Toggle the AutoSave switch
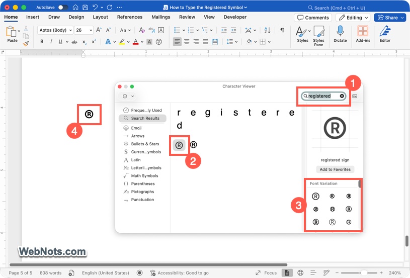This screenshot has width=410, height=278. coord(63,8)
